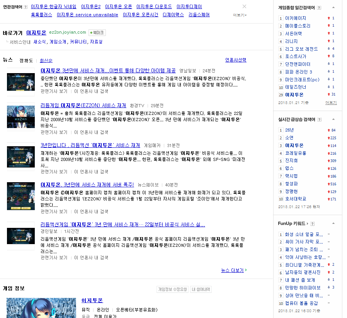347x318 pixels.
Task: Select 26년 in realtime rising searches
Action: (x=289, y=130)
